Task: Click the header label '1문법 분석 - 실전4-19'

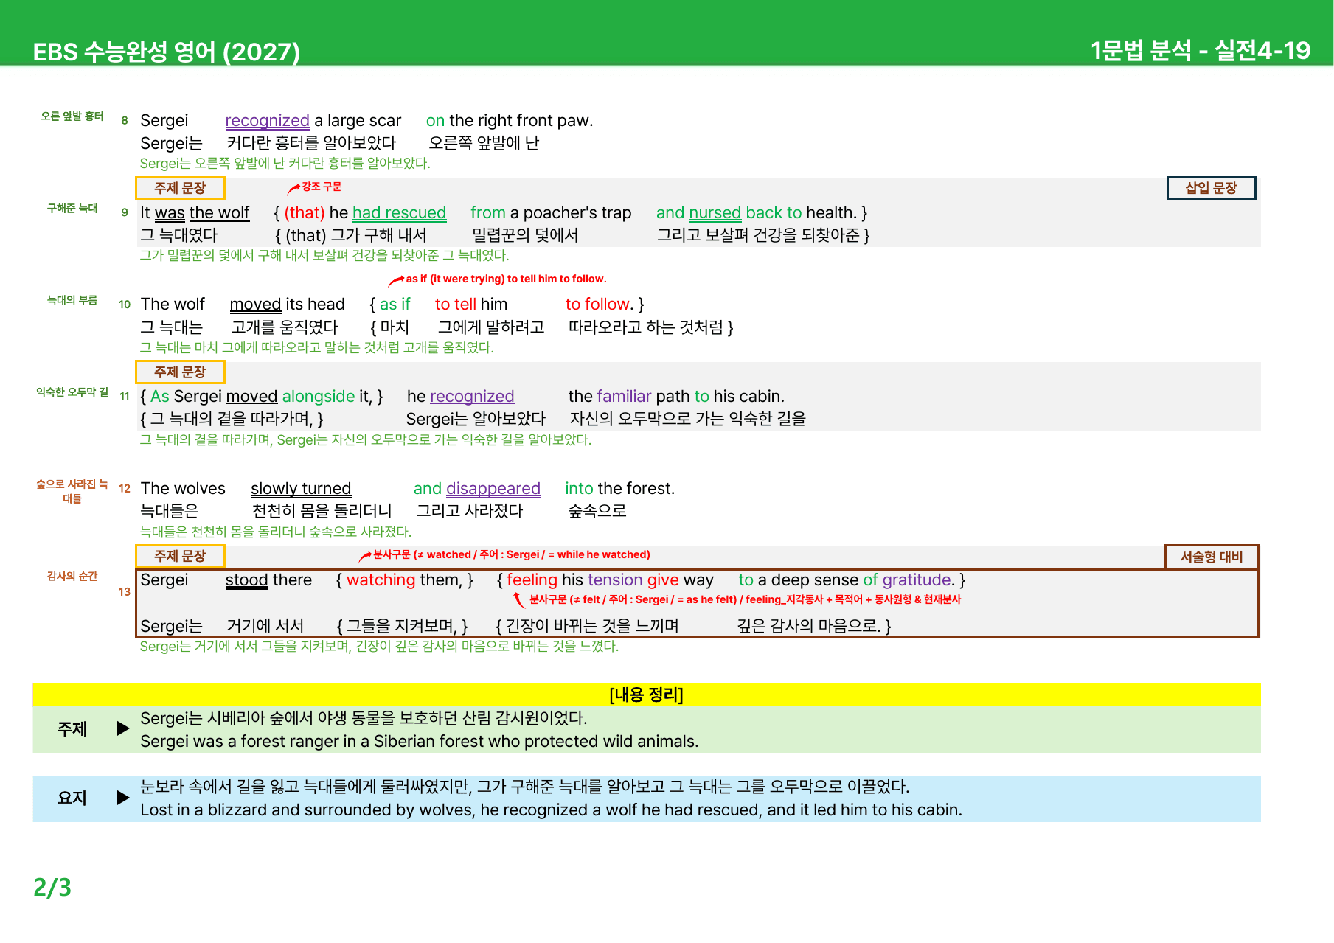Action: point(1201,50)
